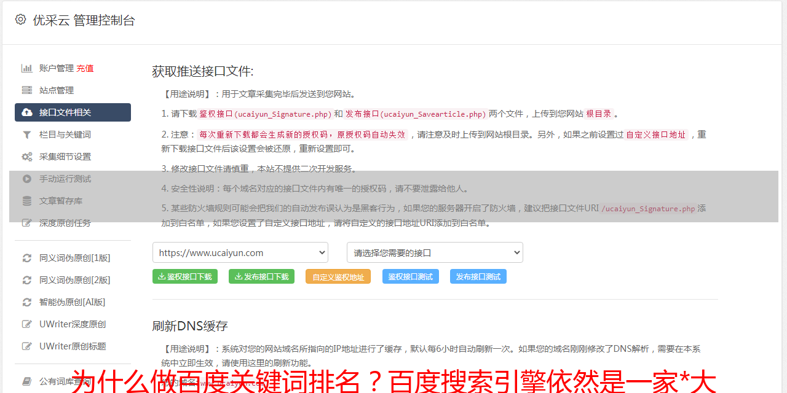Click the play circle icon beside 手动运行测试
Screen dimensions: 787x393
[27, 179]
